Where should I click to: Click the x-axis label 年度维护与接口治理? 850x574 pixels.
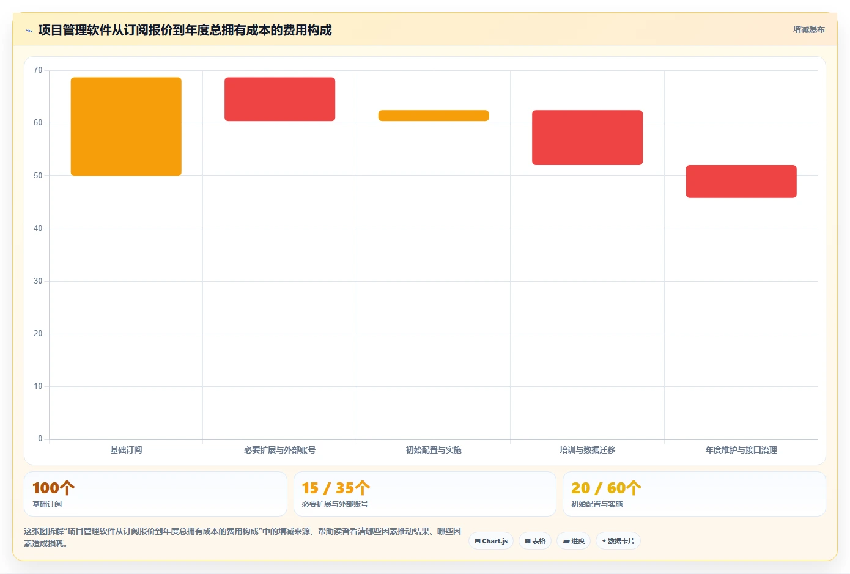(741, 450)
